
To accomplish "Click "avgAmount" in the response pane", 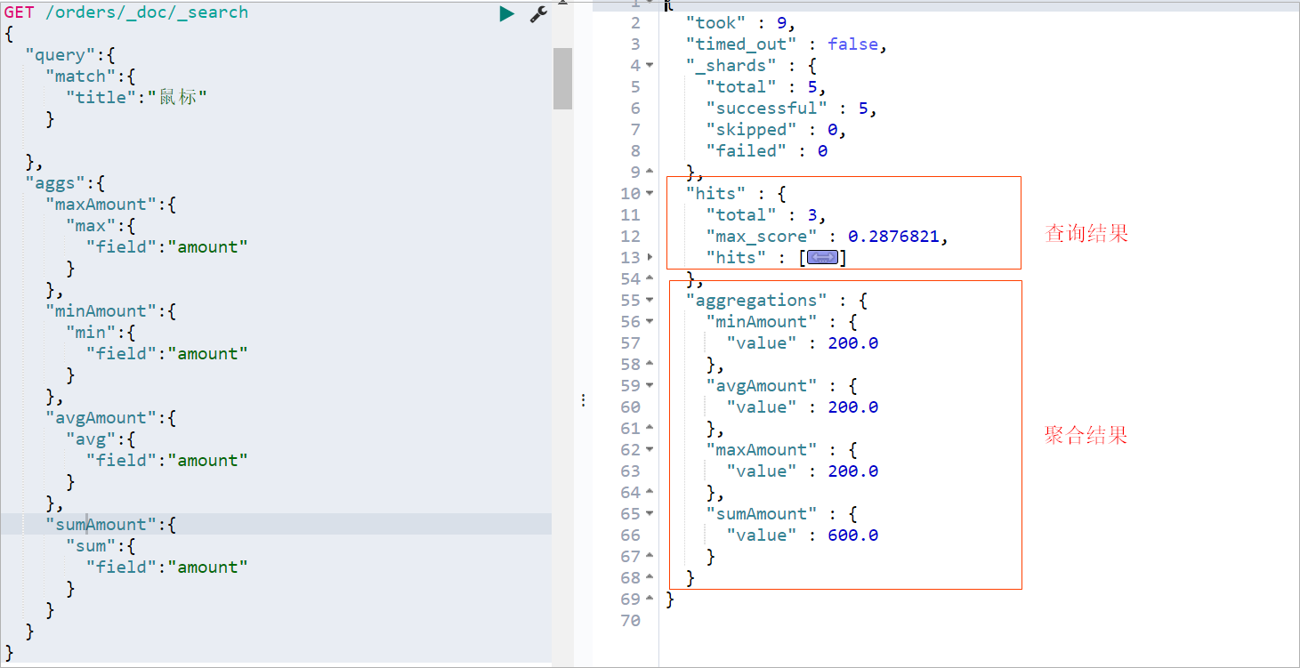I will 762,385.
